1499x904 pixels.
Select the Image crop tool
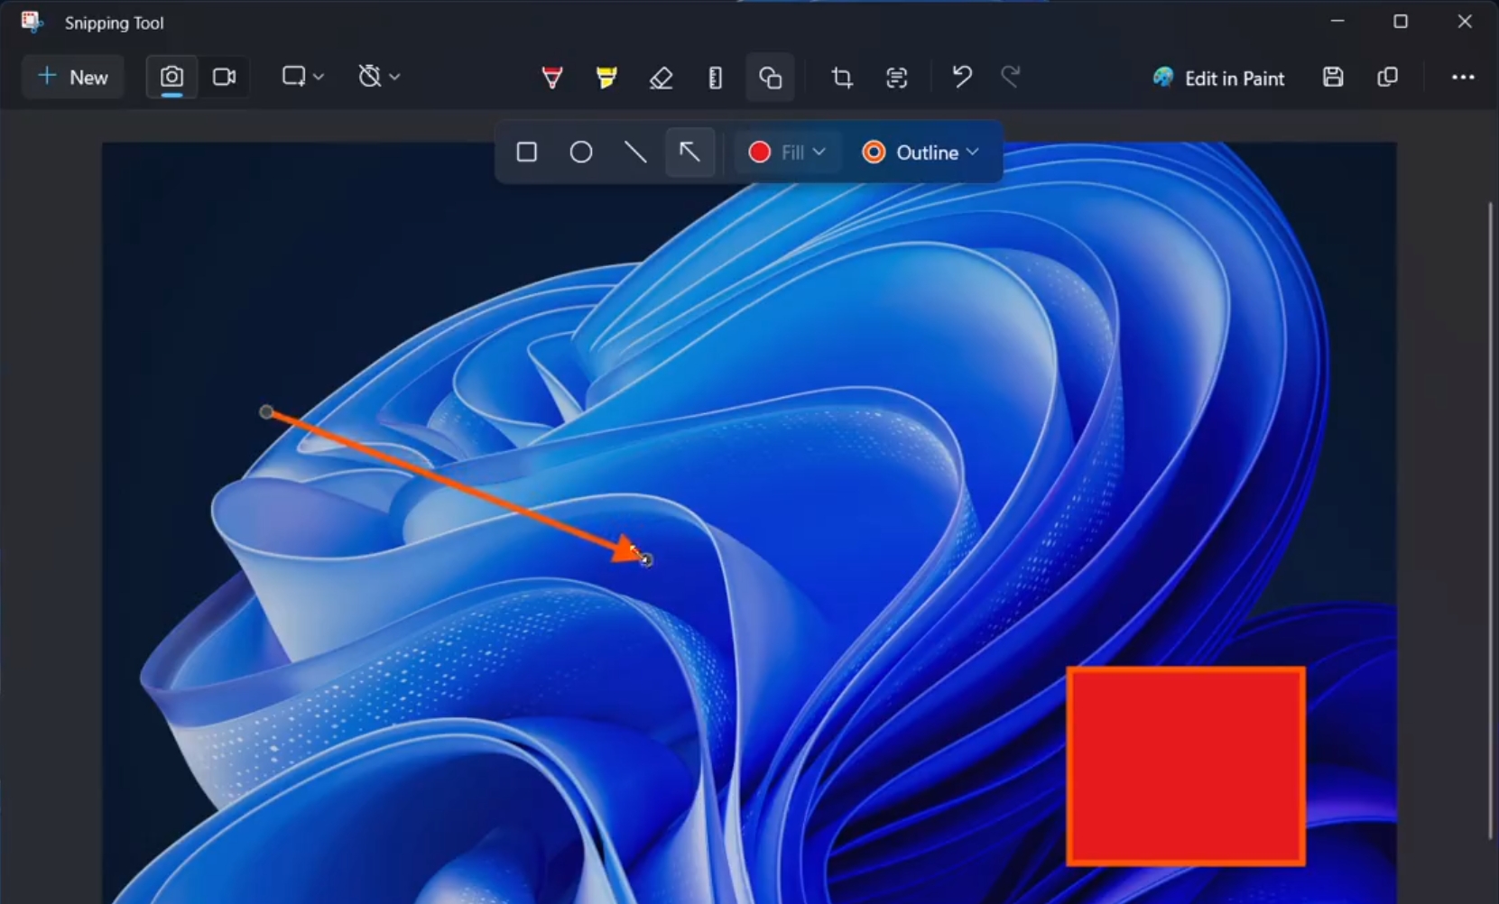[x=842, y=78]
